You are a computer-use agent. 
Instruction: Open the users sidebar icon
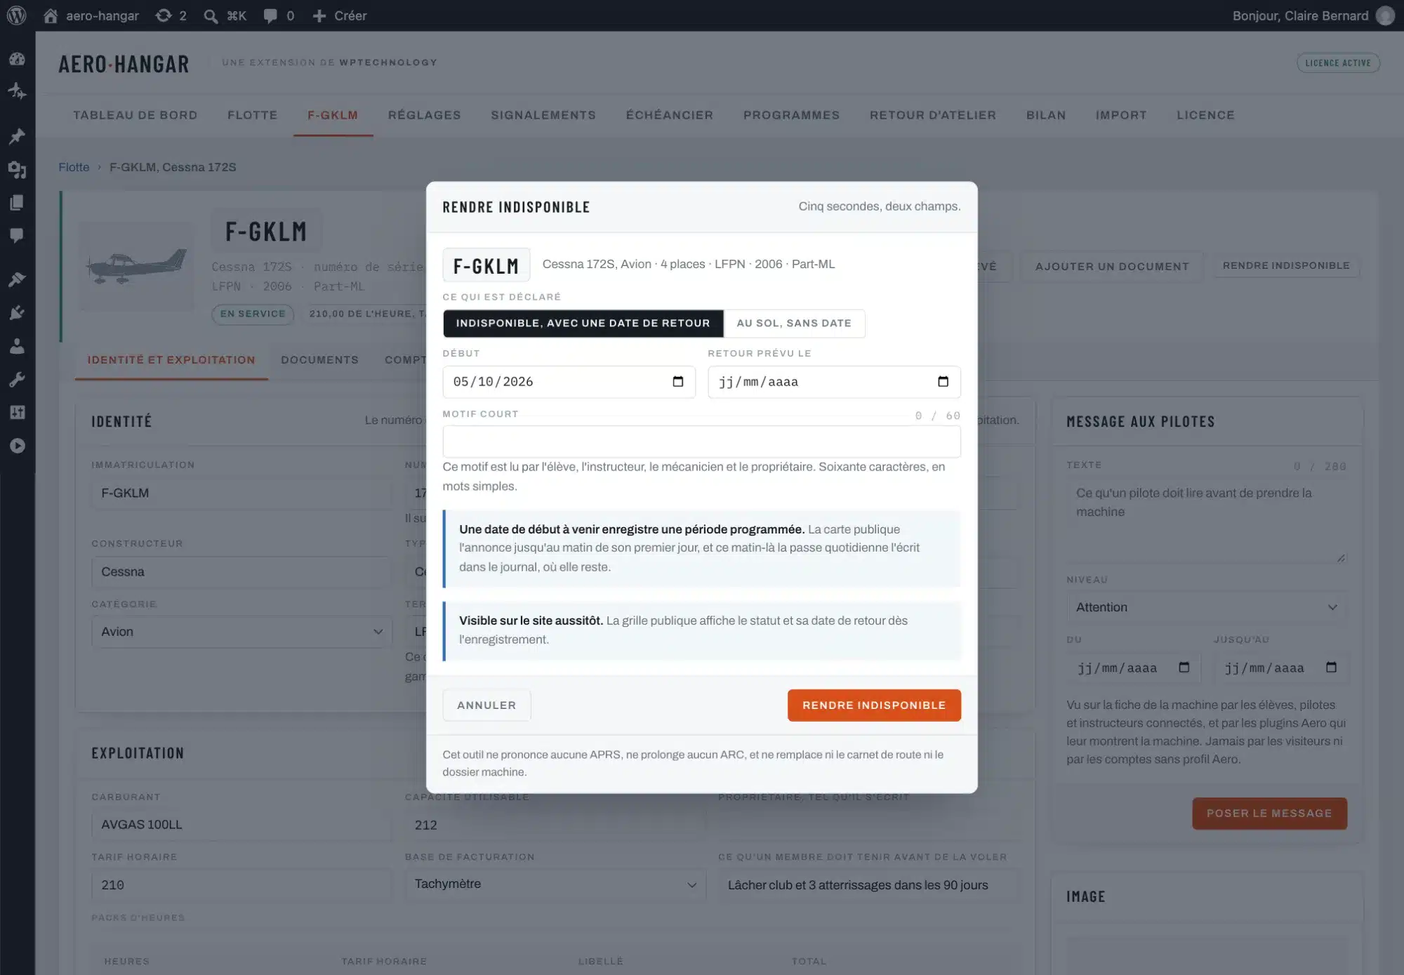(x=17, y=346)
